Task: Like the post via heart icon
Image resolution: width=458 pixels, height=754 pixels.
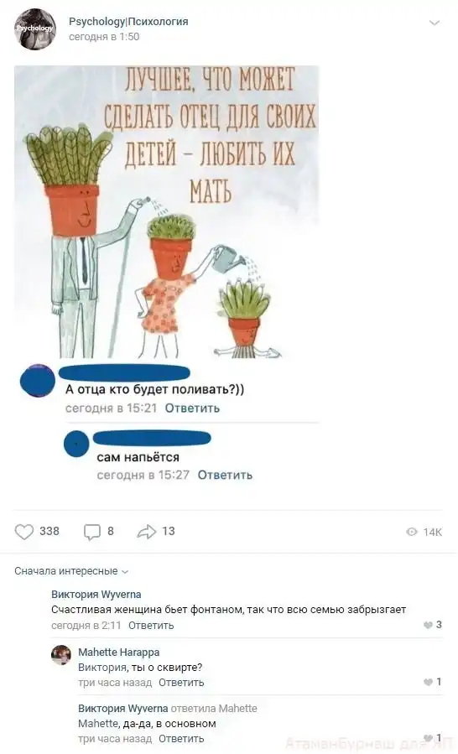Action: click(x=24, y=532)
